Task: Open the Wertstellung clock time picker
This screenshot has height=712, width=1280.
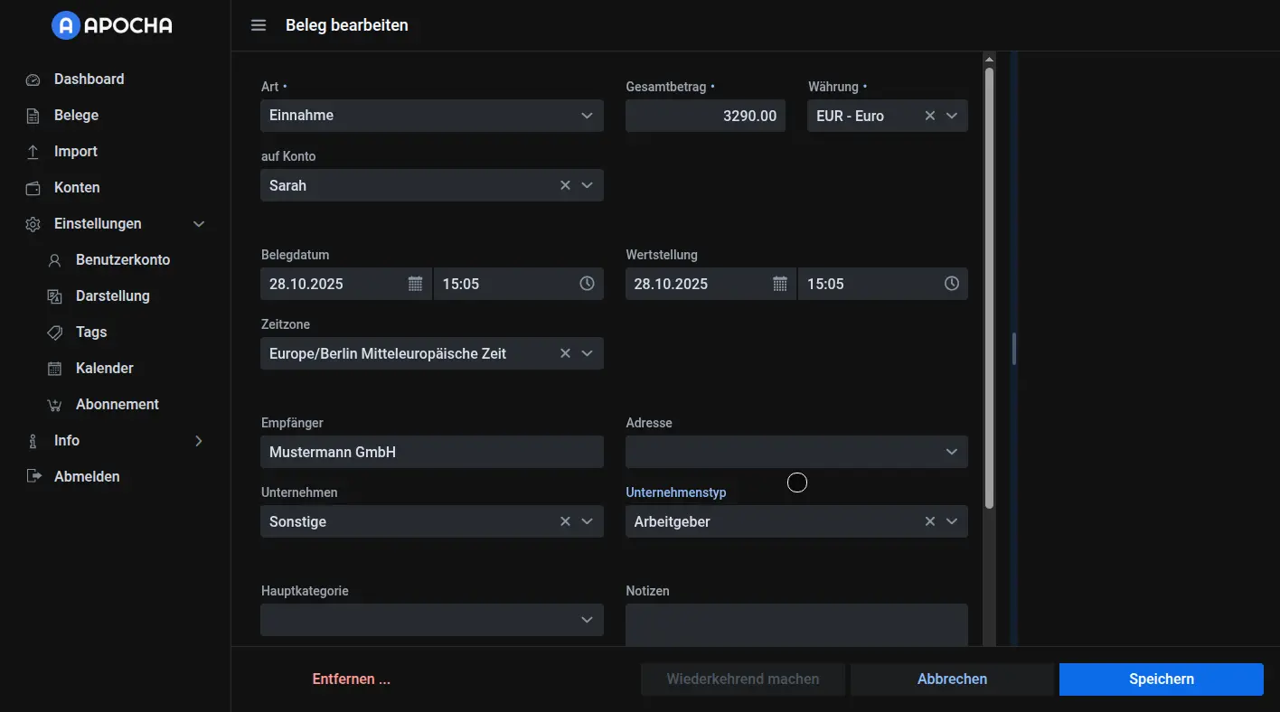Action: (951, 284)
